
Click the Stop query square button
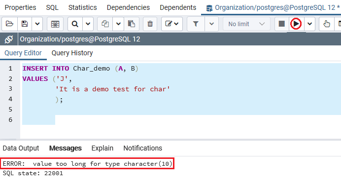point(282,24)
